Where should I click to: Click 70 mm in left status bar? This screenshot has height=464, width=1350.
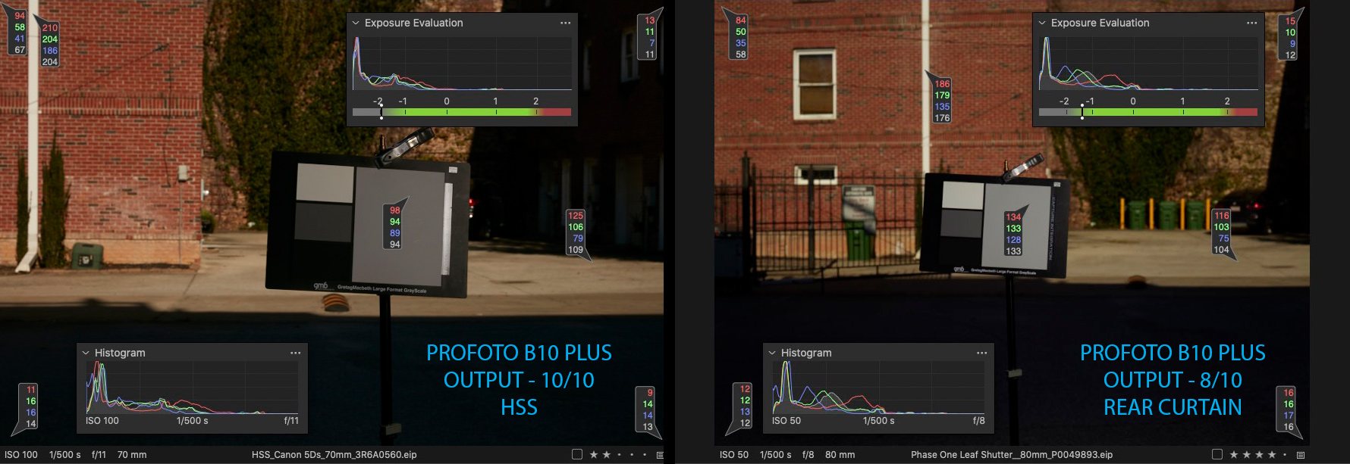tap(132, 455)
